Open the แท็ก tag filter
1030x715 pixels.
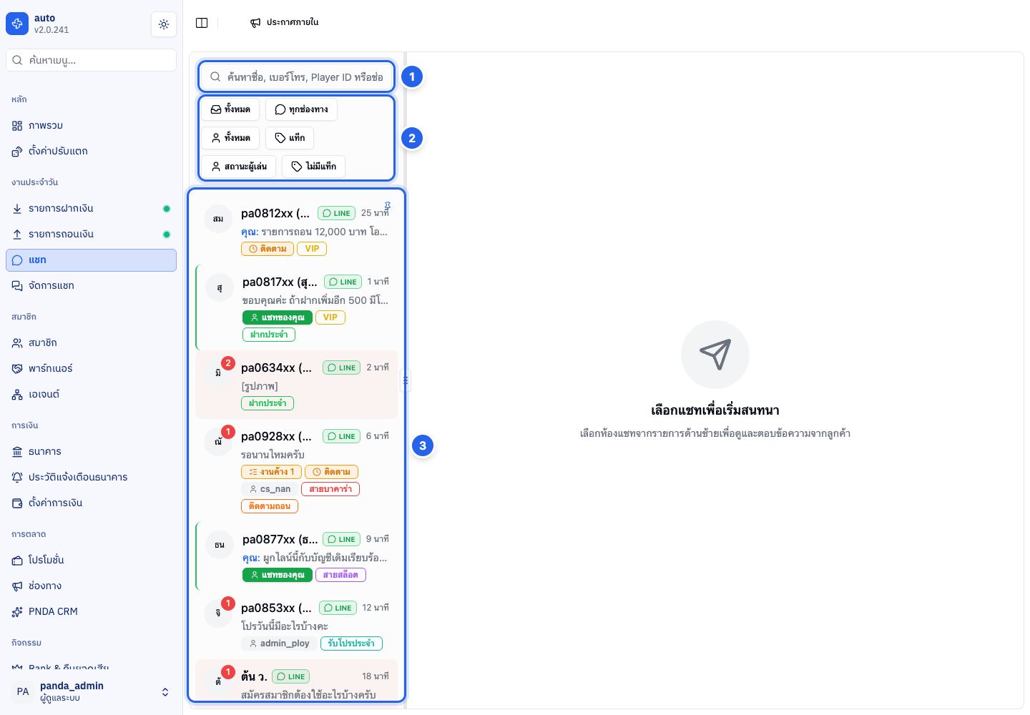(x=290, y=138)
